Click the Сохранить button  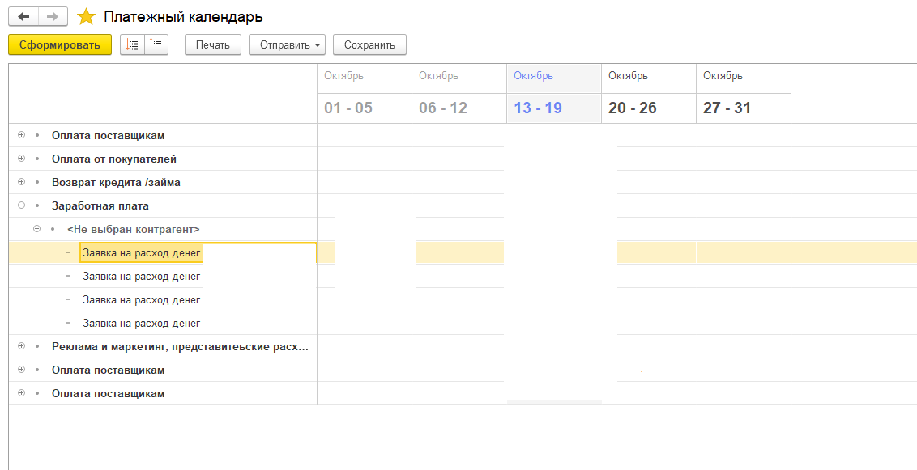coord(369,45)
